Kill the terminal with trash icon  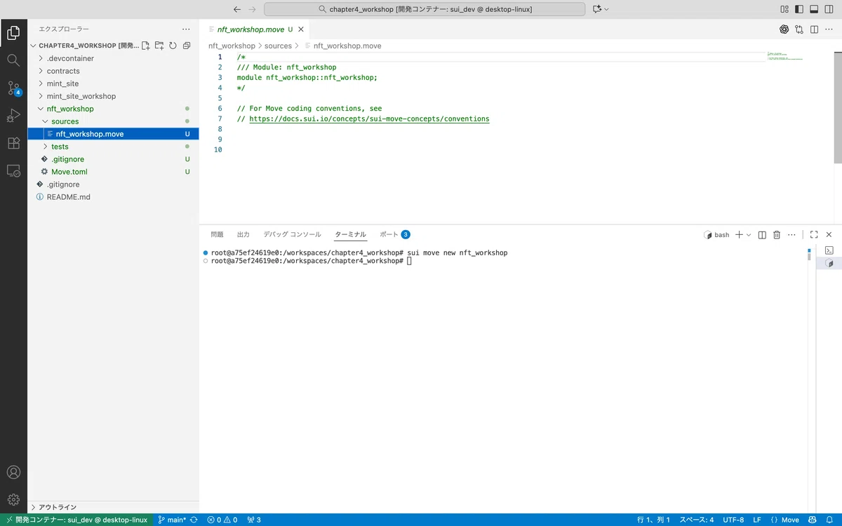click(x=777, y=235)
